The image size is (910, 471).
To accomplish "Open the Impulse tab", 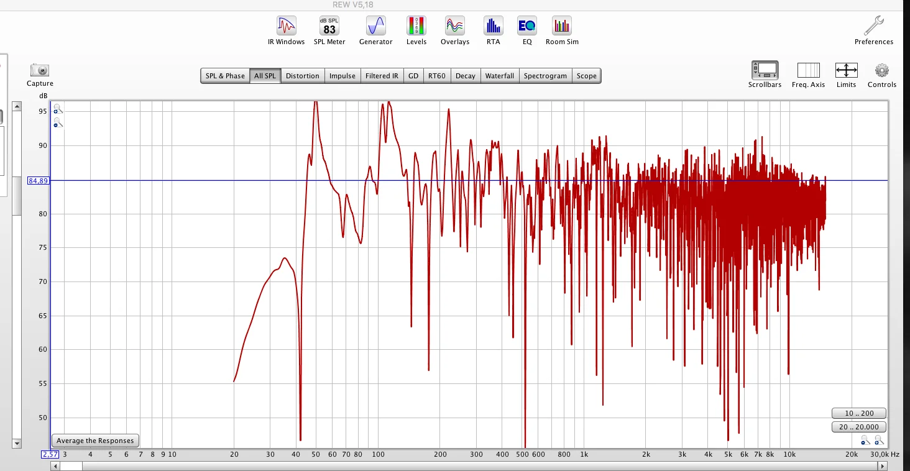I will click(342, 76).
